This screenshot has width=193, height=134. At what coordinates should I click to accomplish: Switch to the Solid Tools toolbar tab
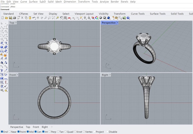click(x=177, y=14)
